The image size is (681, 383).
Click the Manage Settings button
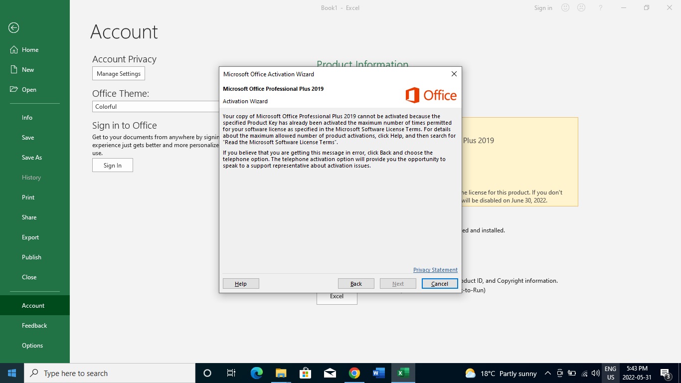point(119,74)
